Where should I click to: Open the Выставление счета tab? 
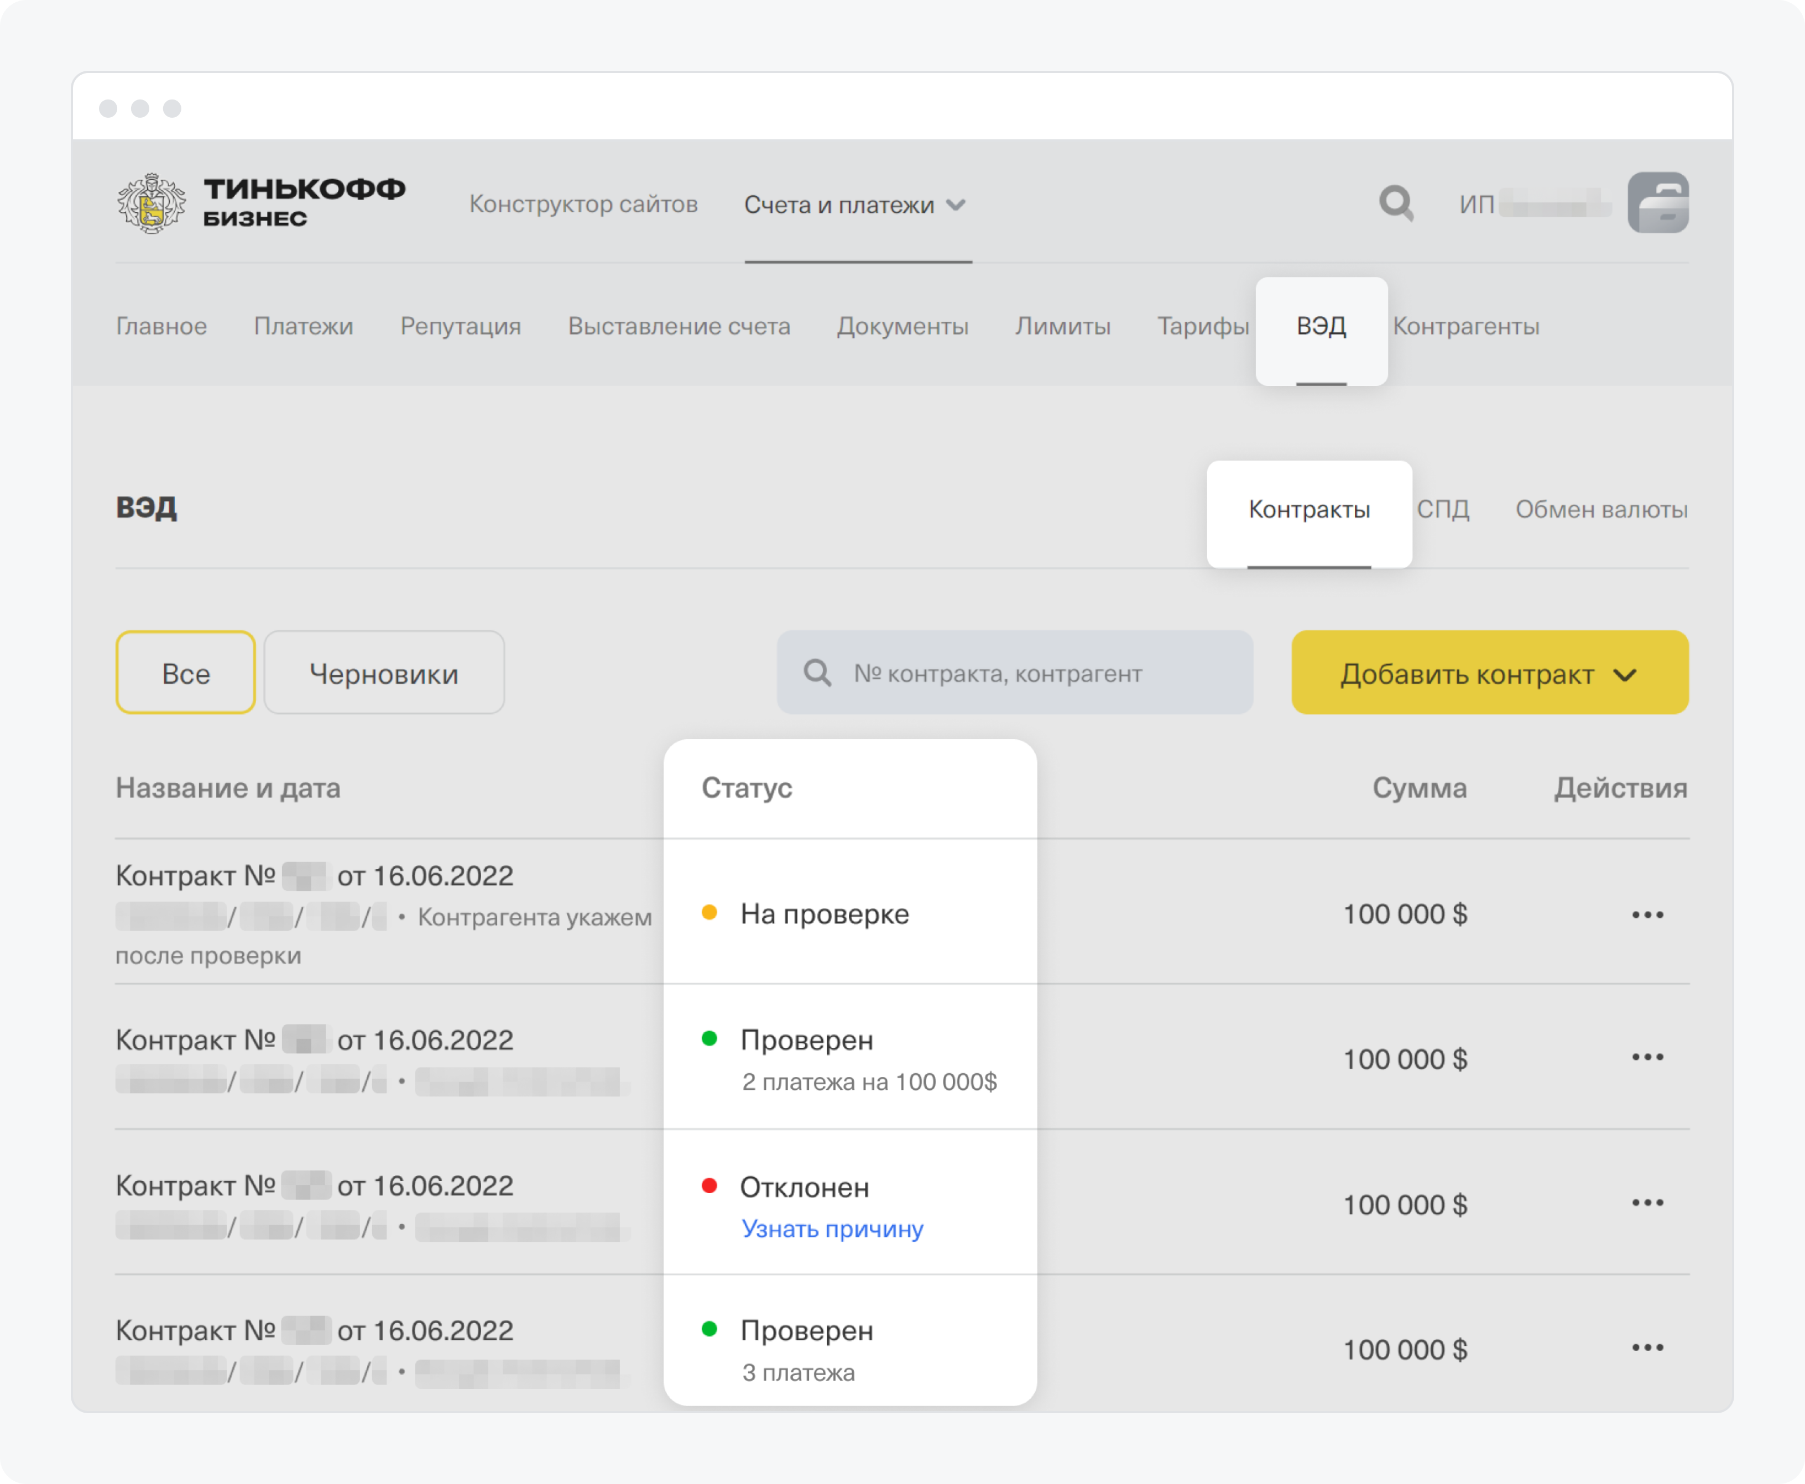(679, 327)
